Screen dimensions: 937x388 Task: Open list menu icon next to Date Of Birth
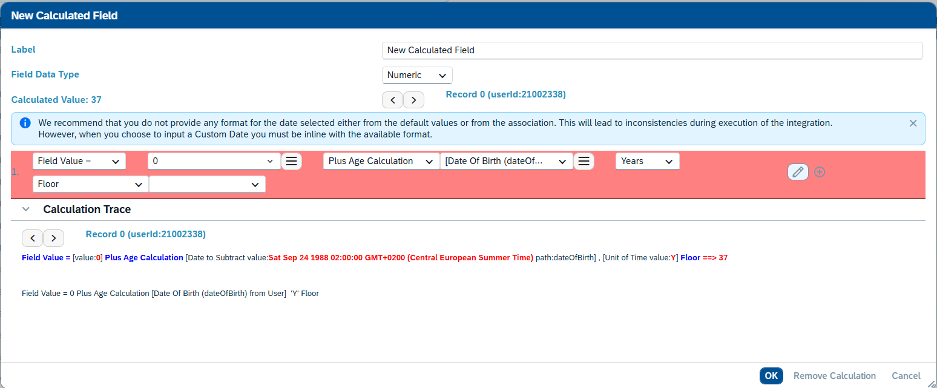[x=584, y=161]
